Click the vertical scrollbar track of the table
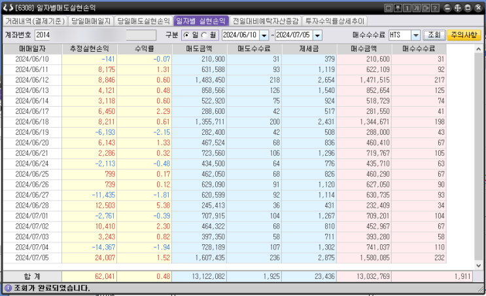The height and width of the screenshot is (296, 486). pyautogui.click(x=479, y=157)
